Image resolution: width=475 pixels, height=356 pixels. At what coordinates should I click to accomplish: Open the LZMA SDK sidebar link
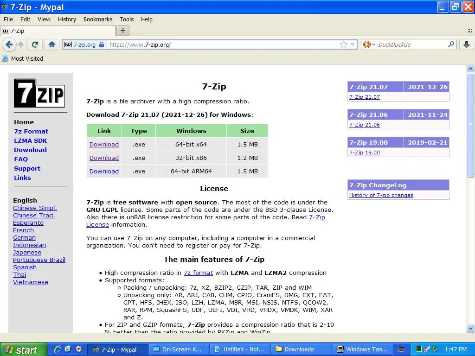(31, 141)
